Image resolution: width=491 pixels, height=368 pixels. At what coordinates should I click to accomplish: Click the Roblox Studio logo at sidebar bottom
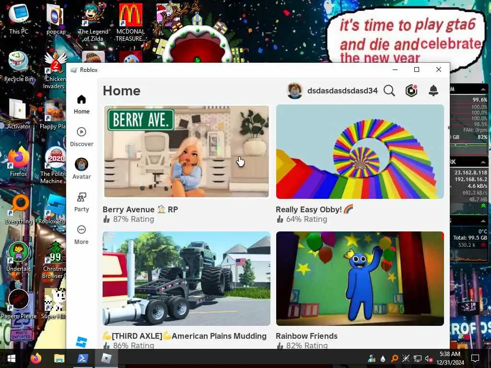tap(82, 342)
